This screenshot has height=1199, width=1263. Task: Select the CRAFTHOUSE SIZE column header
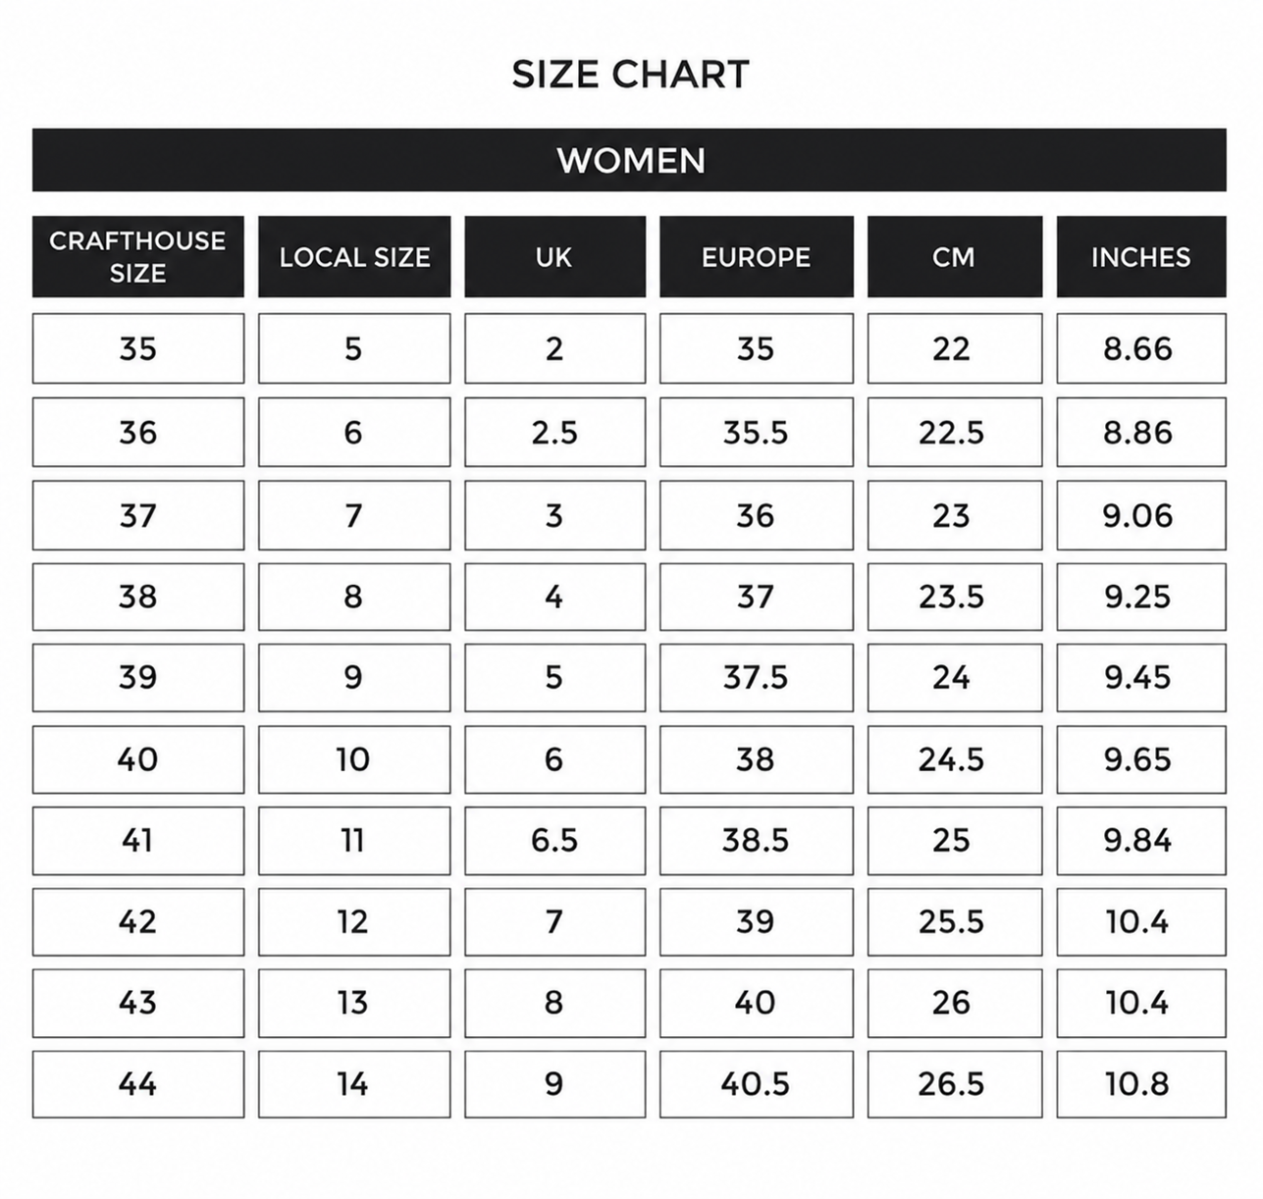tap(138, 257)
